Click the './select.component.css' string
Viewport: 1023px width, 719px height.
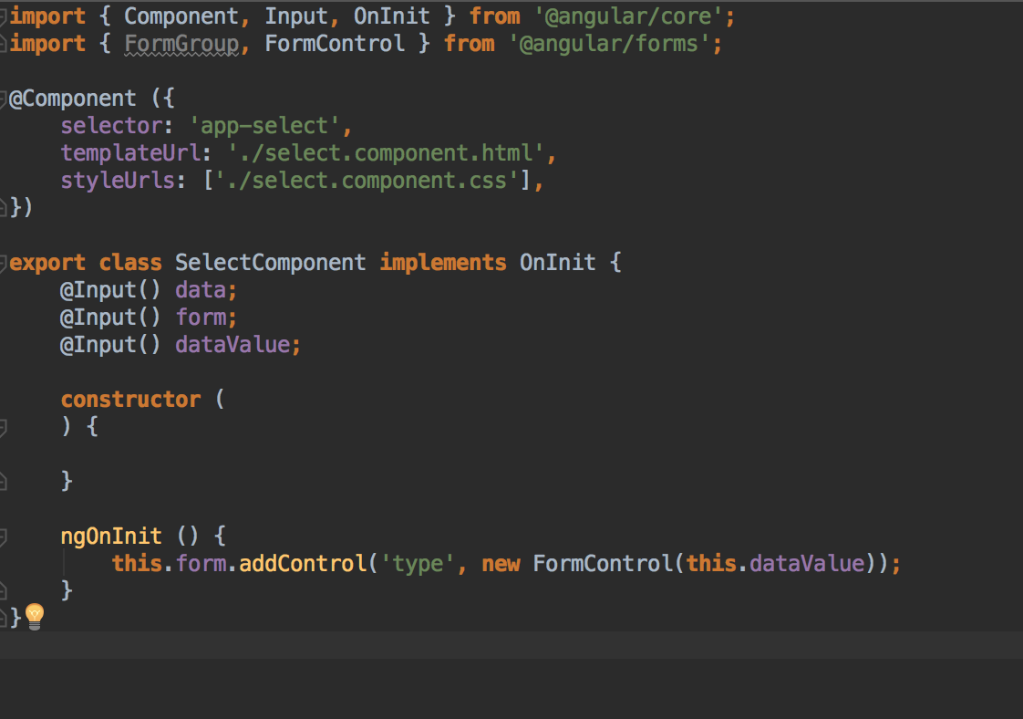(367, 181)
